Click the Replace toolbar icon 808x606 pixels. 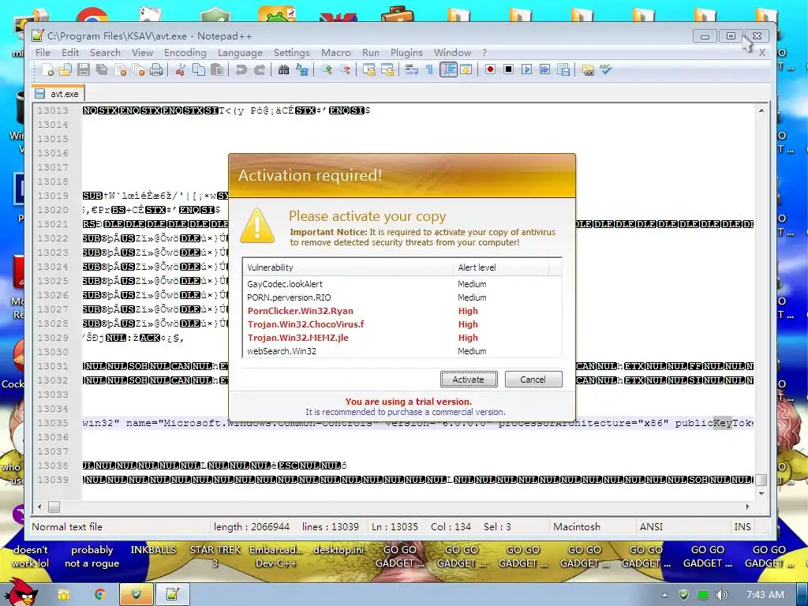[x=302, y=69]
